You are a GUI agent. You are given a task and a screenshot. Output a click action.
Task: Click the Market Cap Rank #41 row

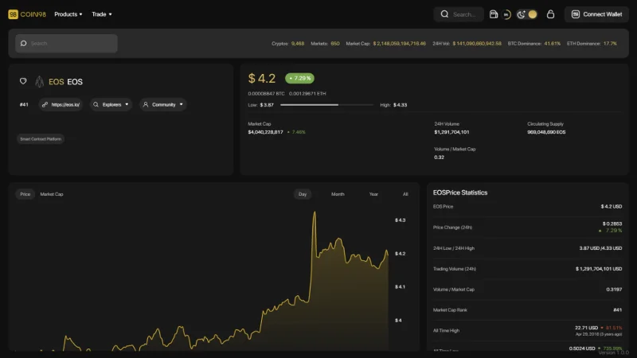point(527,310)
